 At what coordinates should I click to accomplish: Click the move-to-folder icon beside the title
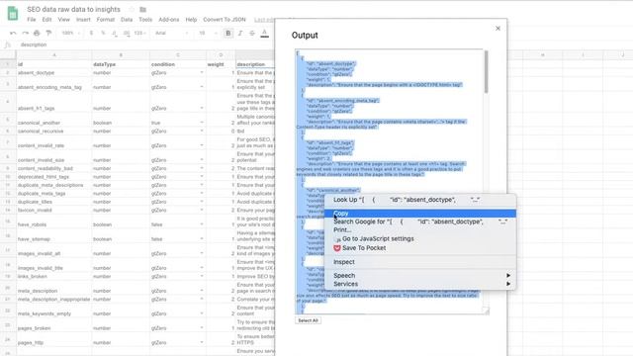tap(142, 9)
